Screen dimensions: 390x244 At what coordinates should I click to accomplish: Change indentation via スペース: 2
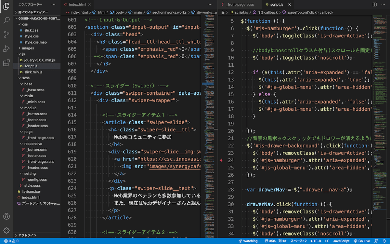pyautogui.click(x=299, y=241)
